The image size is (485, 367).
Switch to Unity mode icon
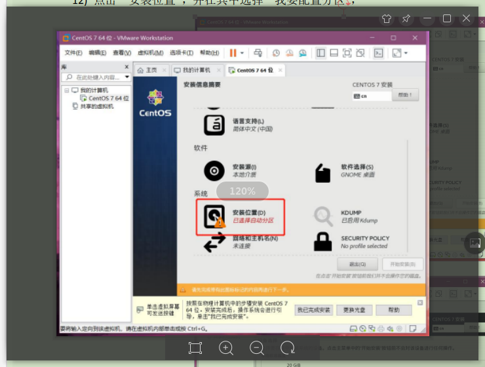pos(360,53)
